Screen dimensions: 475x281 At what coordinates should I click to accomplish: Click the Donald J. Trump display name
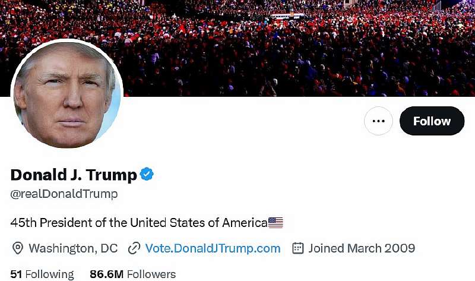click(74, 175)
